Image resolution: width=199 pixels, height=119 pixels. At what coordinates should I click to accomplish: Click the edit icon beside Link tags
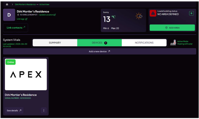[x=26, y=19]
